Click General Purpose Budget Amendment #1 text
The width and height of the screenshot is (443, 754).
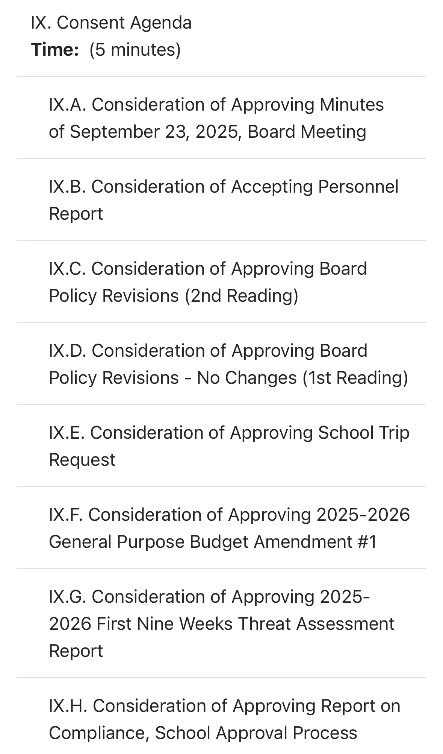(213, 542)
